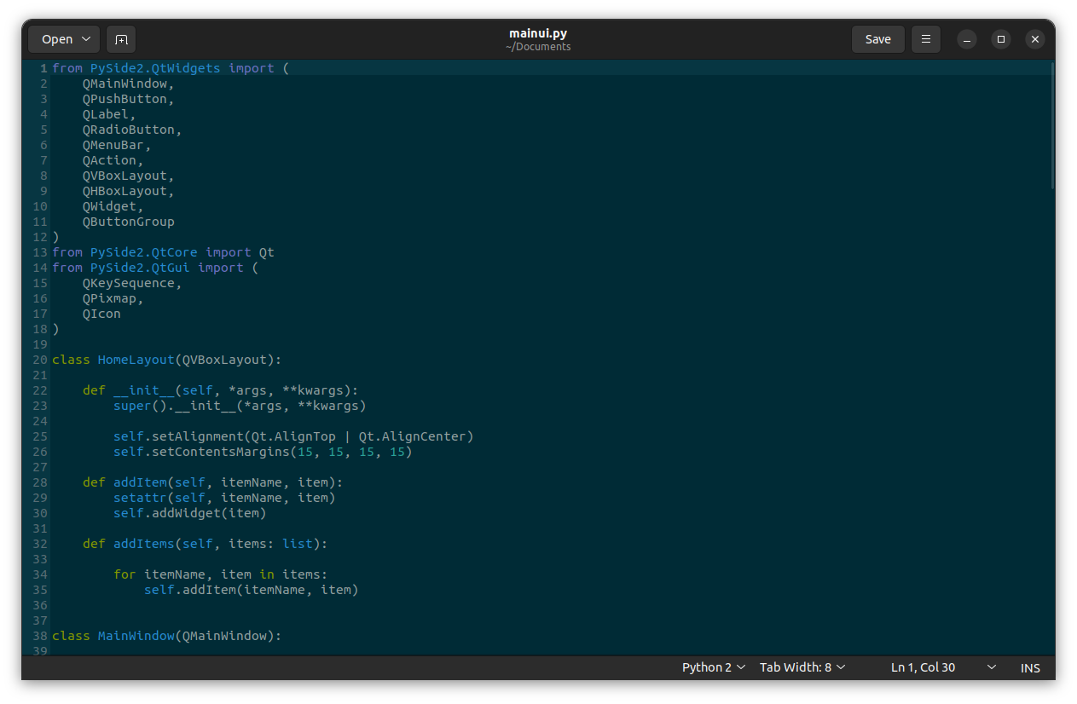Click the ~/Documents subtitle text
This screenshot has width=1077, height=704.
(538, 47)
